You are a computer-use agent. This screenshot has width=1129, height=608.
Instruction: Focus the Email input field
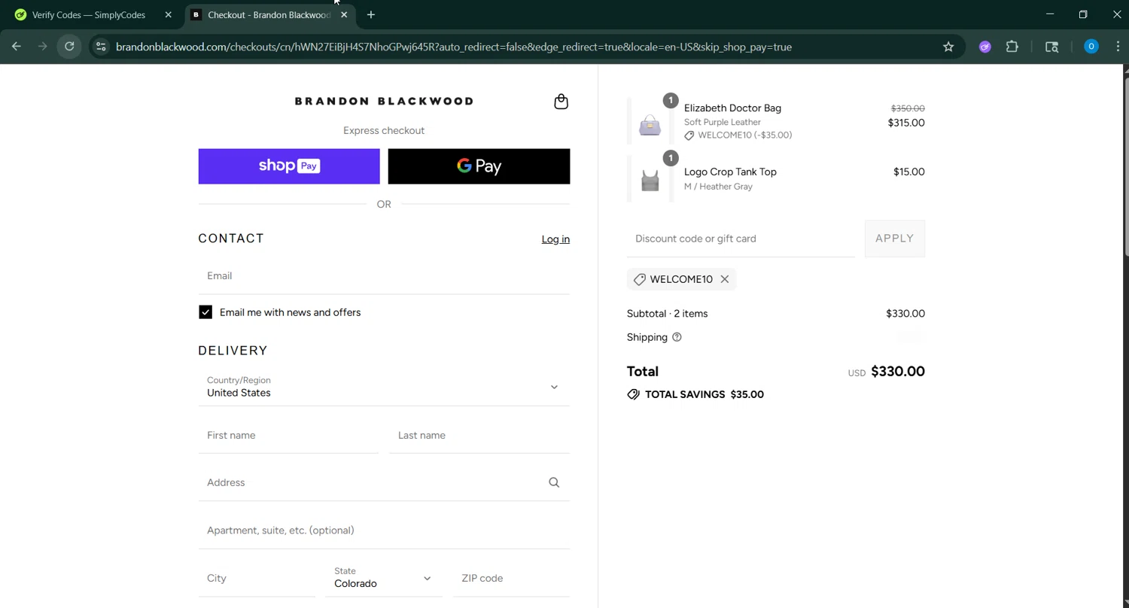point(384,276)
